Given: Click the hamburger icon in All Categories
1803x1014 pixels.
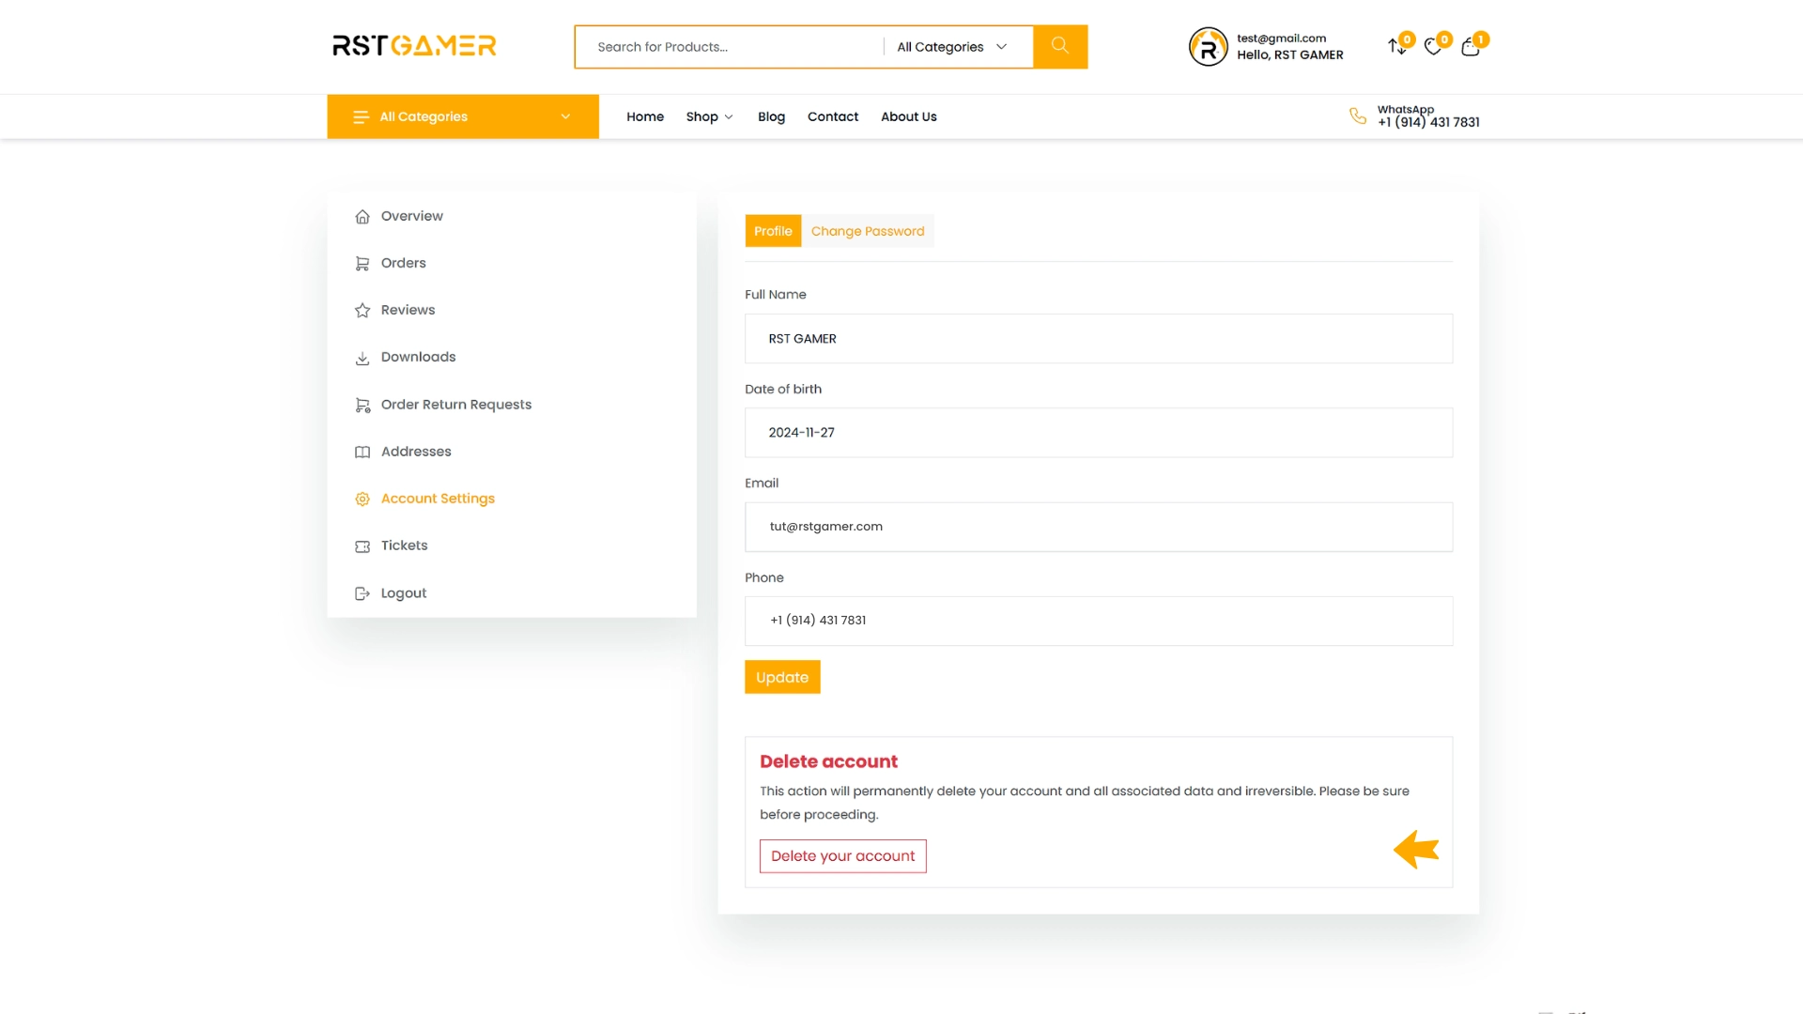Looking at the screenshot, I should (361, 116).
